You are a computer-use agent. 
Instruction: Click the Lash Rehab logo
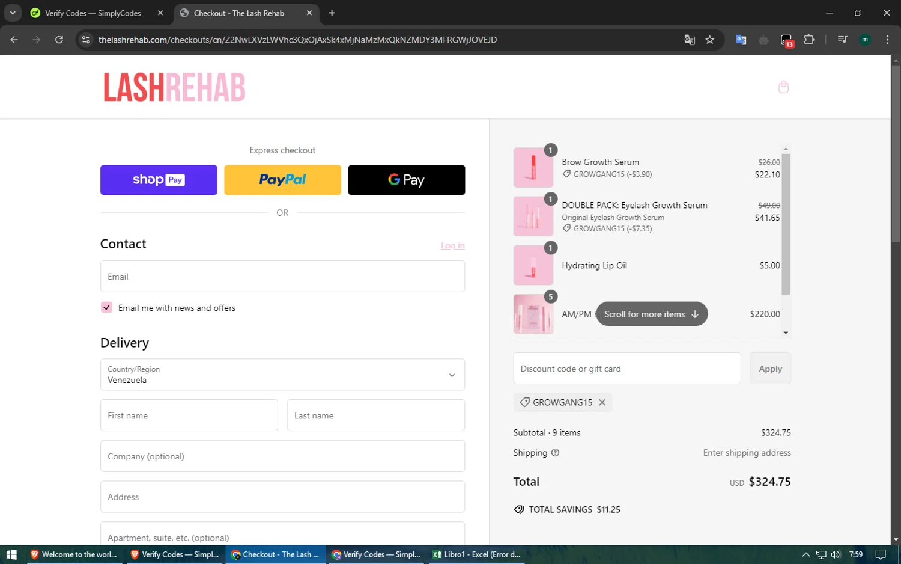click(x=174, y=87)
